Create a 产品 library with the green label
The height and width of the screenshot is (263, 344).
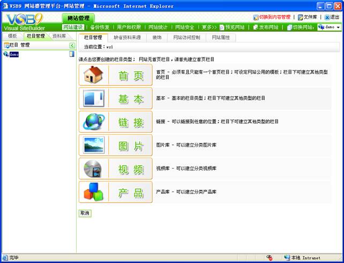click(131, 193)
